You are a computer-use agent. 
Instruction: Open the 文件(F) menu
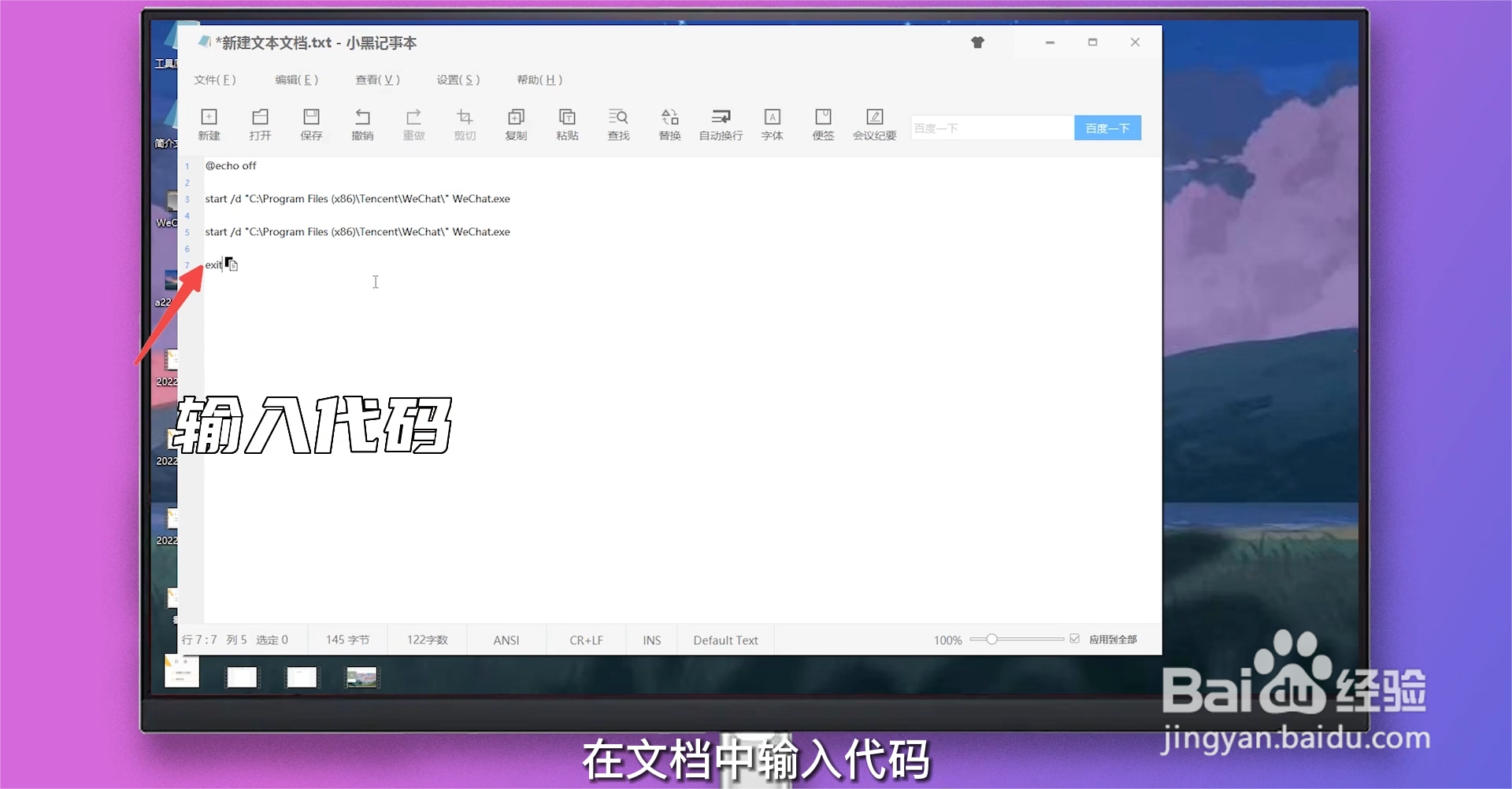(214, 79)
